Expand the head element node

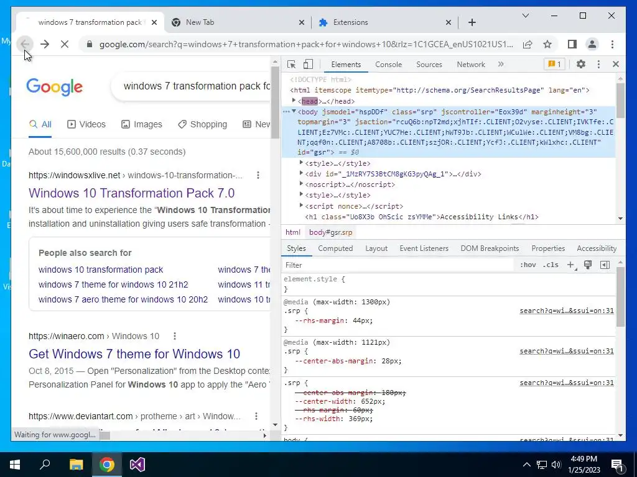pos(294,100)
